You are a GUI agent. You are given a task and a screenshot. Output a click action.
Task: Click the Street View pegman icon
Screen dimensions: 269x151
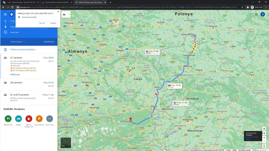pyautogui.click(x=264, y=146)
